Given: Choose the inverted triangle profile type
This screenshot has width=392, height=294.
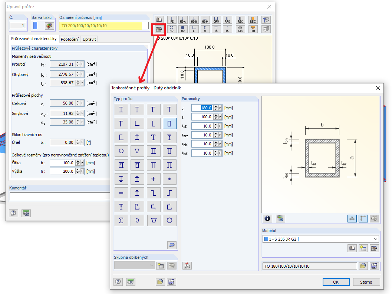Looking at the screenshot, I should coord(137,151).
